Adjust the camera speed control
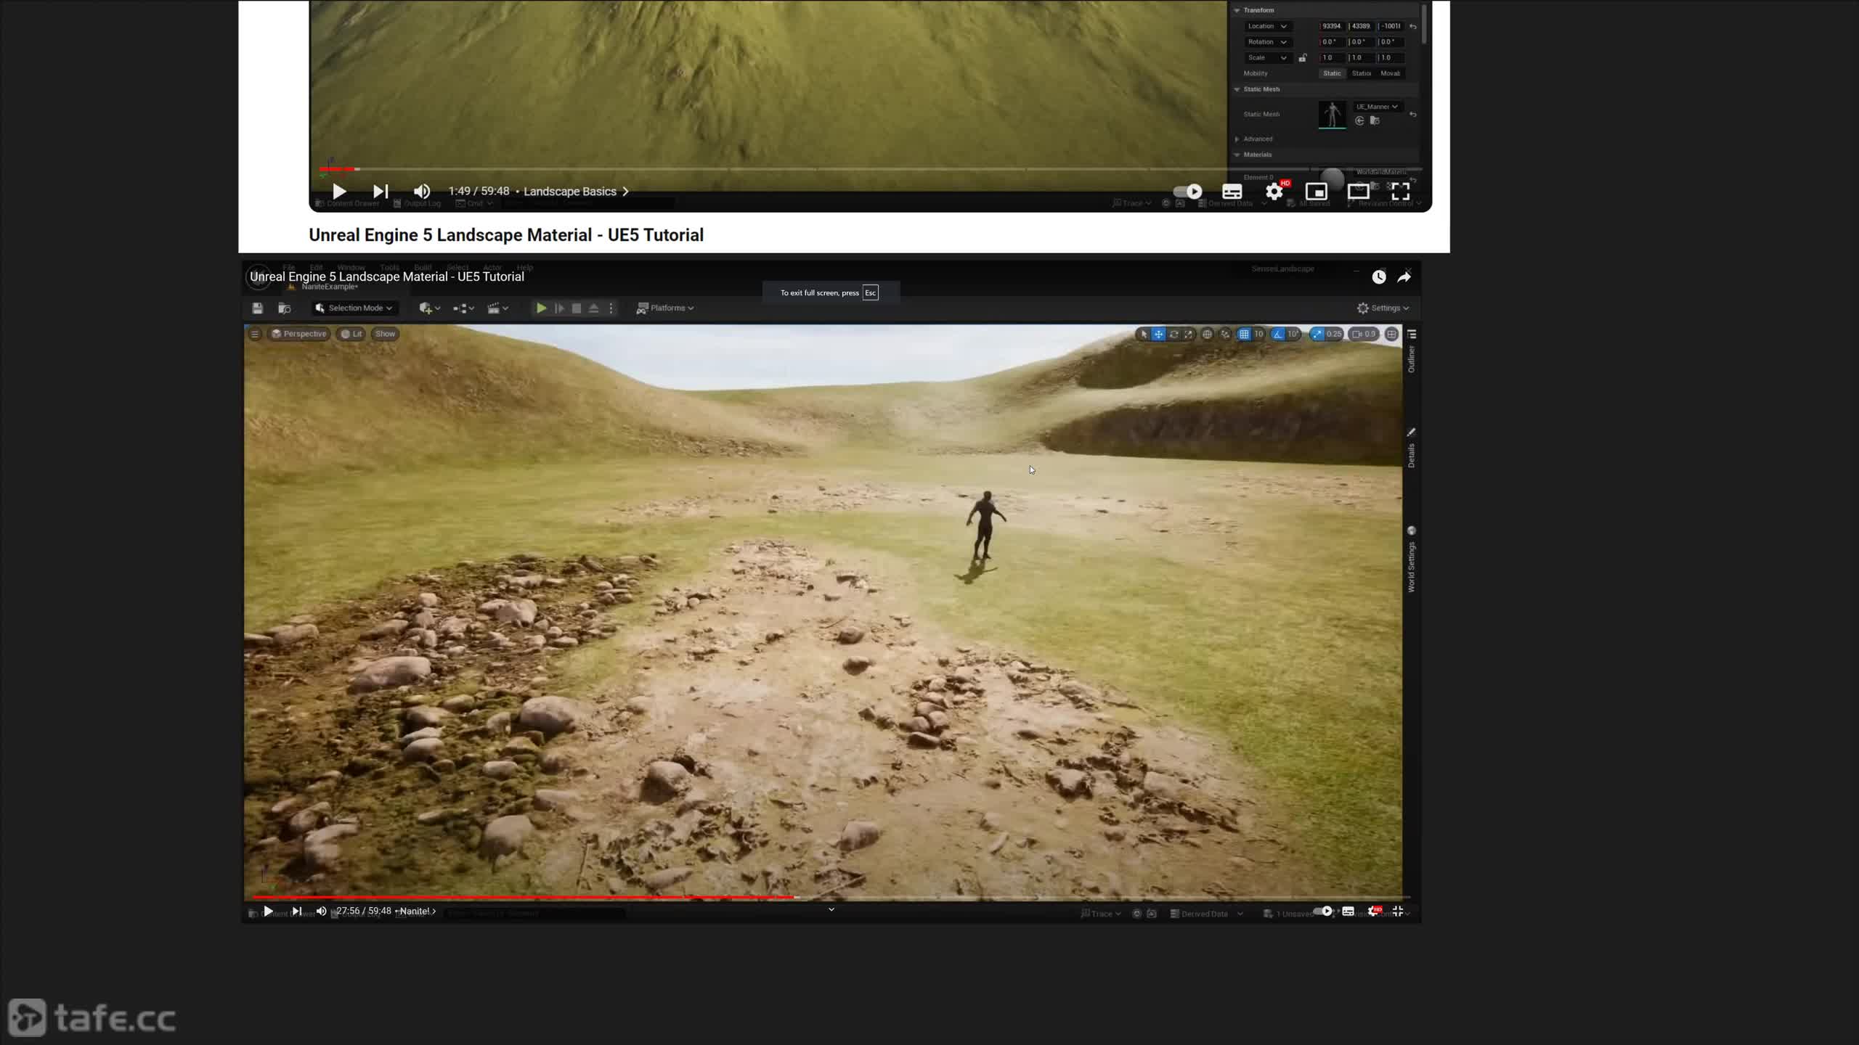This screenshot has width=1859, height=1045. point(1363,335)
